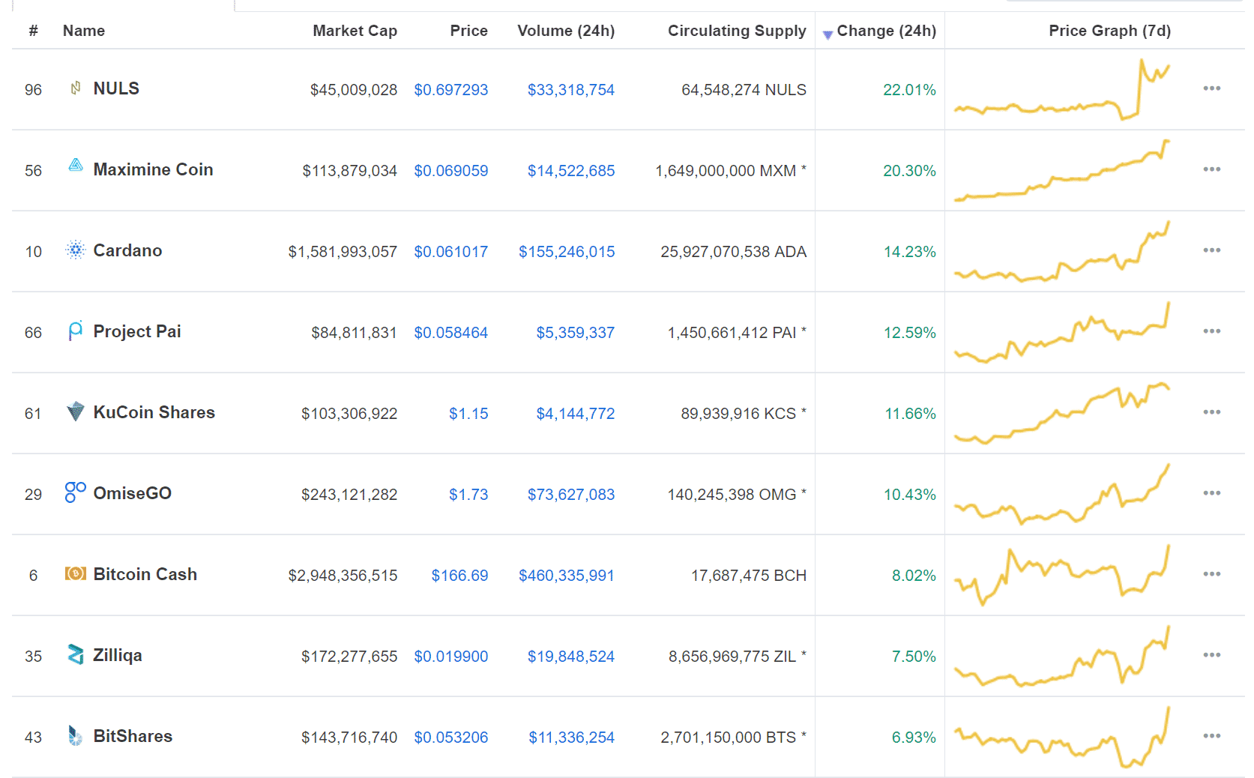Sort table by Volume (24h) header
The width and height of the screenshot is (1254, 778).
point(566,31)
